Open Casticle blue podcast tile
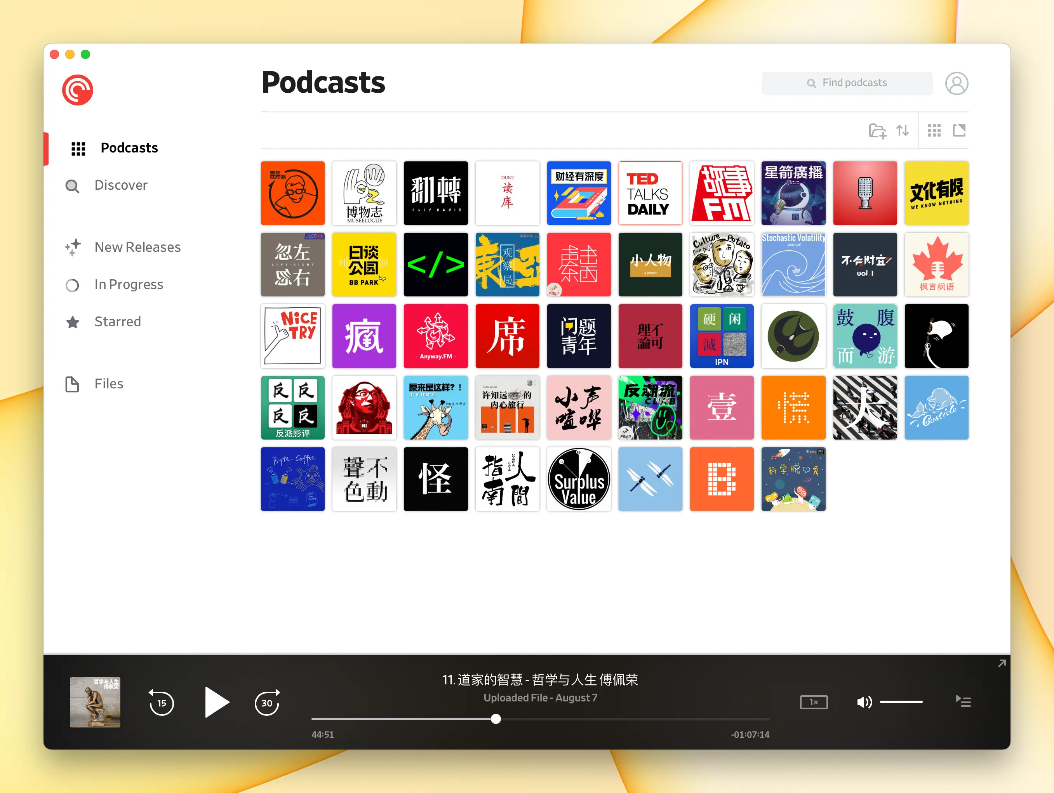 pos(936,407)
